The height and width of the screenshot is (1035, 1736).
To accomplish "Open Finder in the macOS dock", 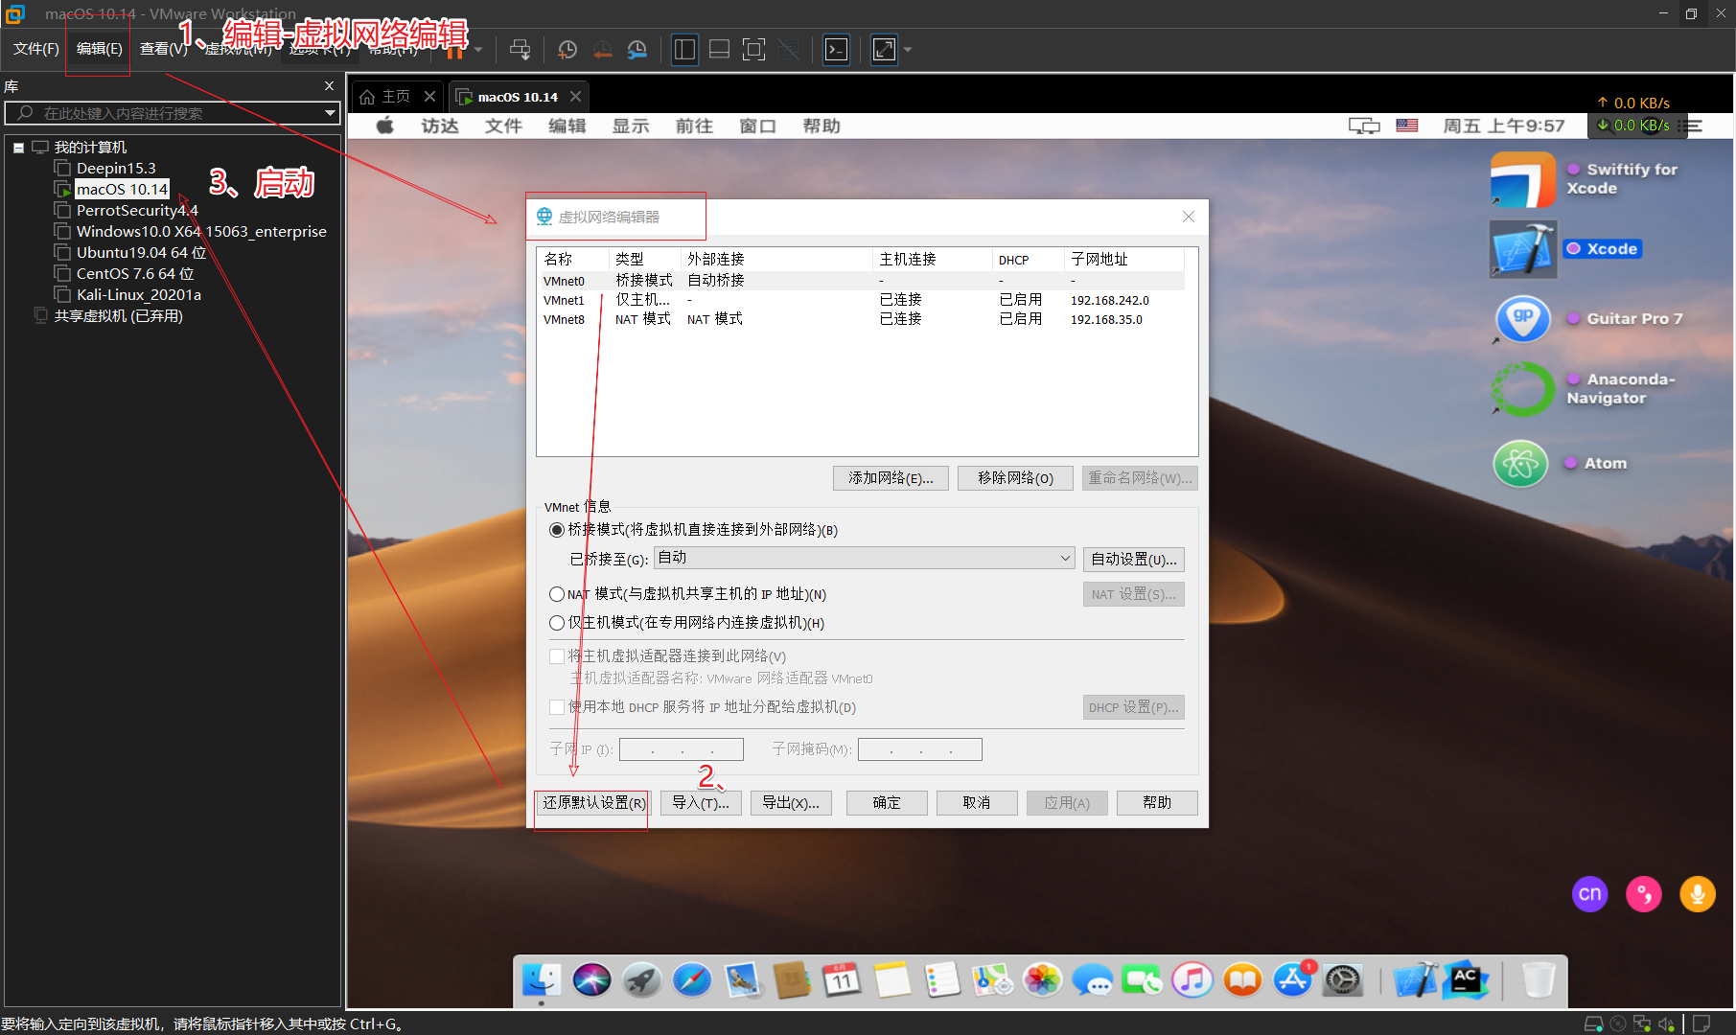I will click(x=542, y=979).
